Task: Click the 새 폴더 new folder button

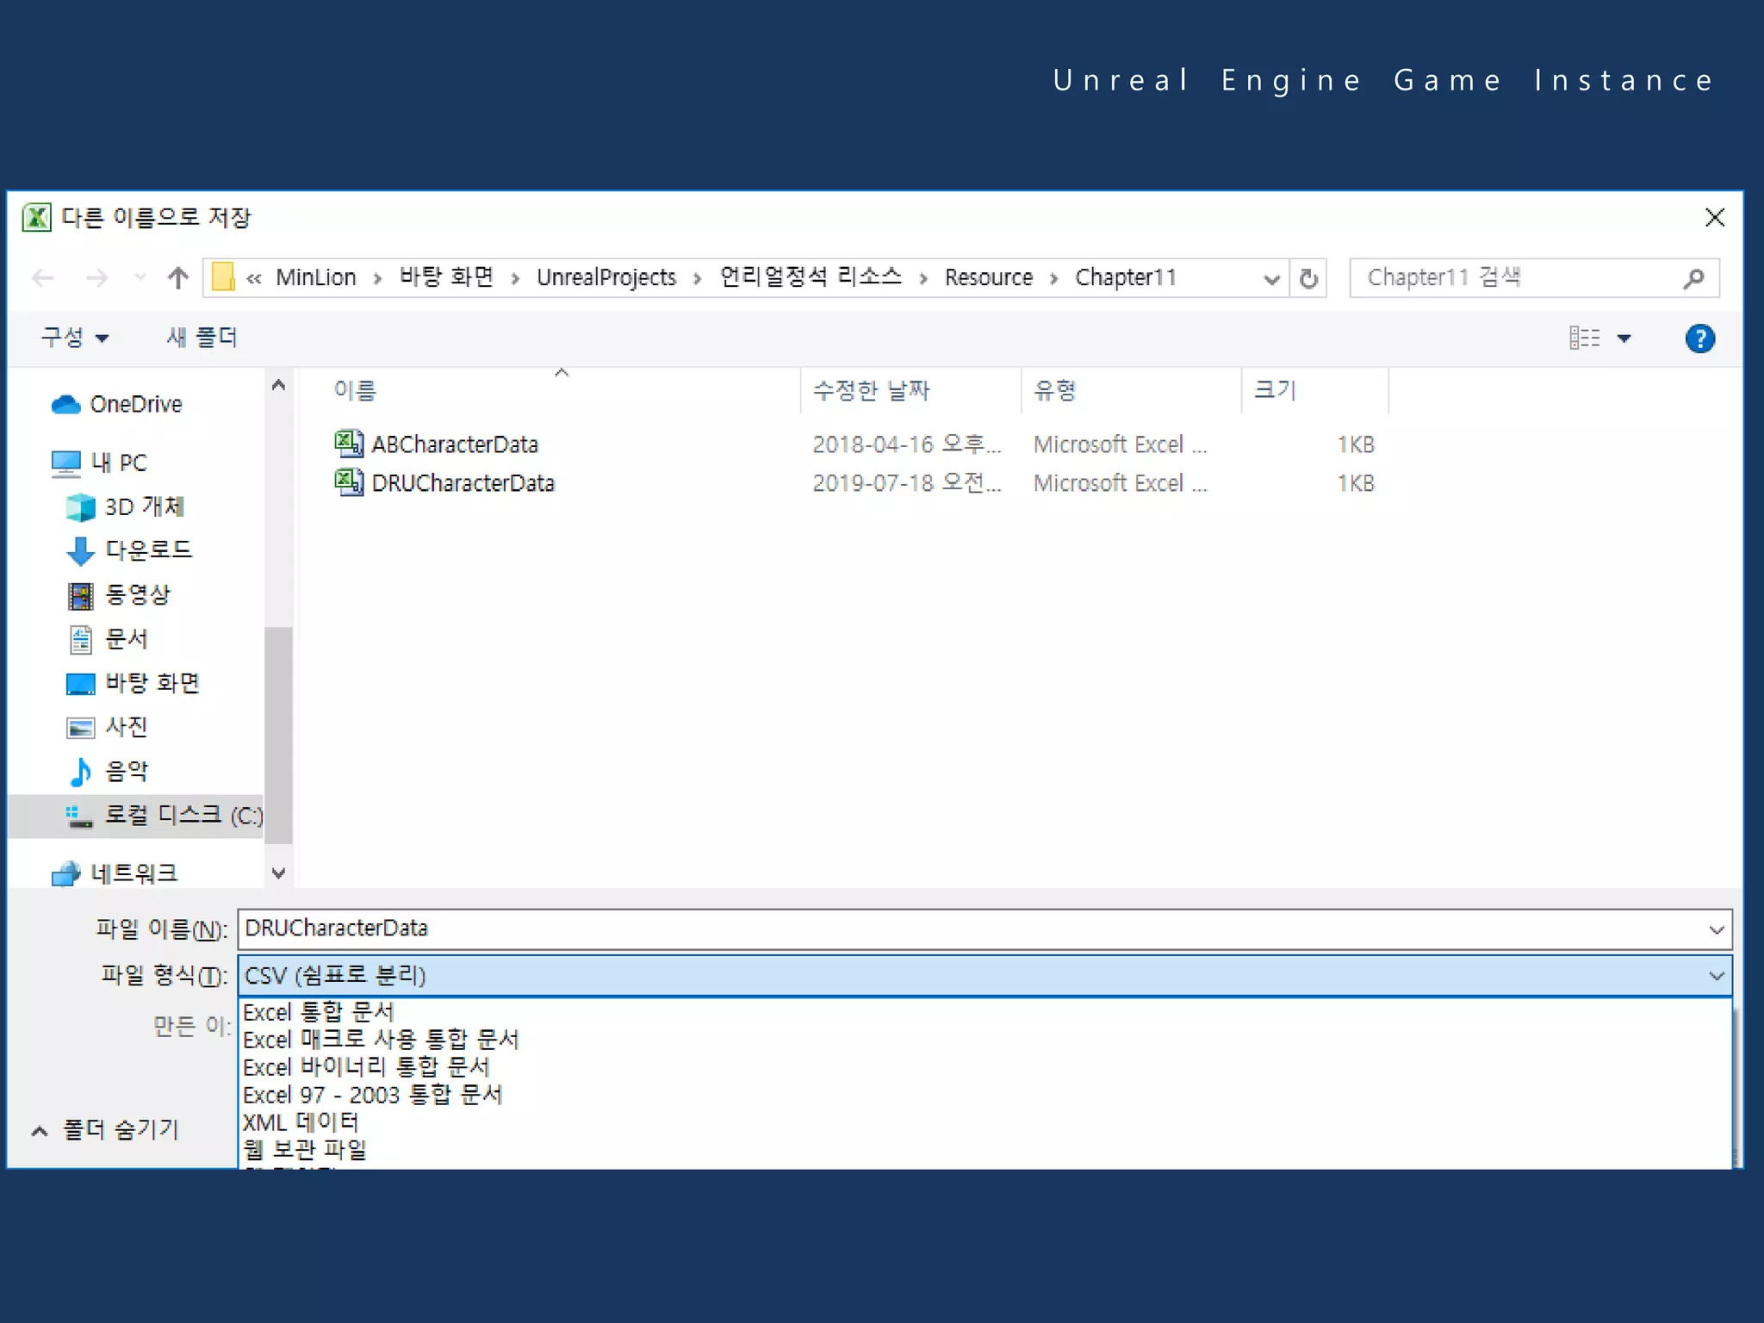Action: 202,338
